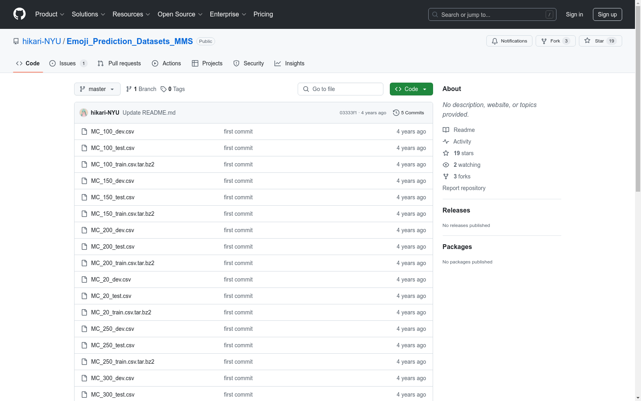Screen dimensions: 641x401
Task: Click the tag icon beside 0 Tags
Action: tap(163, 89)
